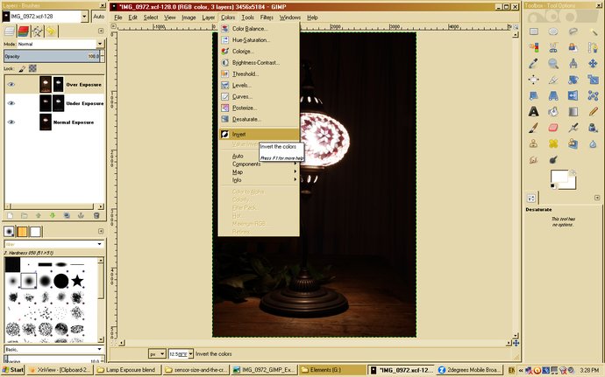Select the Text tool
The image size is (605, 377).
click(534, 111)
